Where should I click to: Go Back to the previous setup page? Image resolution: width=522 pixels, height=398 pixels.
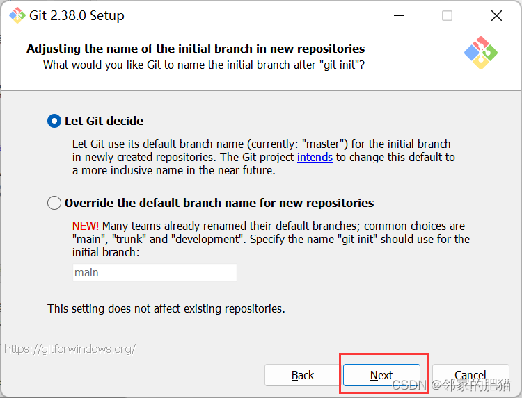click(303, 375)
